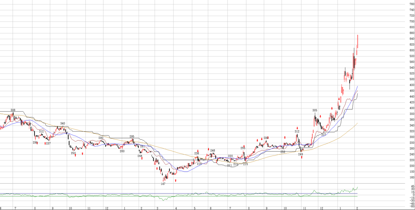This screenshot has width=415, height=210.
Task: Select the 253 low price label
Action: 73,153
